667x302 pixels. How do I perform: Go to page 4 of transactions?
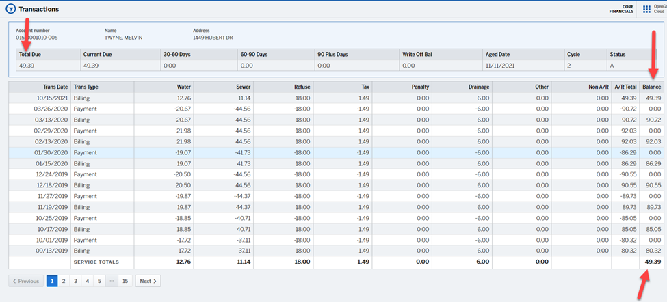pyautogui.click(x=87, y=281)
